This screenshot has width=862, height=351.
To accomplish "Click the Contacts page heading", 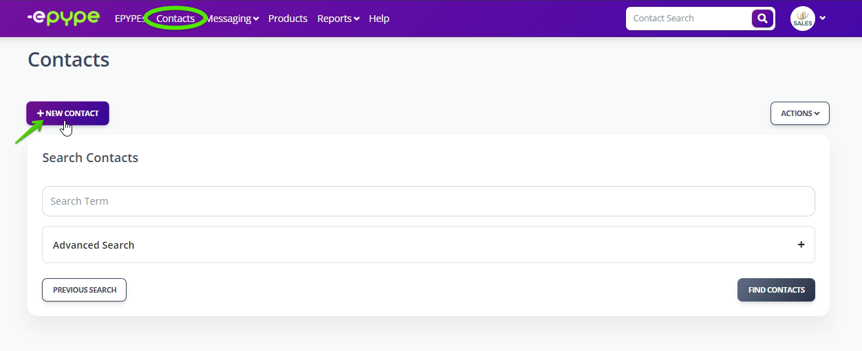I will click(x=69, y=60).
